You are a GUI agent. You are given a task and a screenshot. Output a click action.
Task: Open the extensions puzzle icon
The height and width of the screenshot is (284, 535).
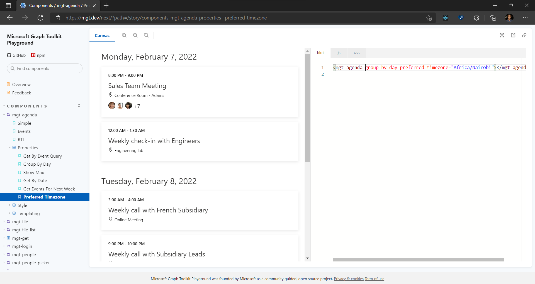click(x=476, y=18)
